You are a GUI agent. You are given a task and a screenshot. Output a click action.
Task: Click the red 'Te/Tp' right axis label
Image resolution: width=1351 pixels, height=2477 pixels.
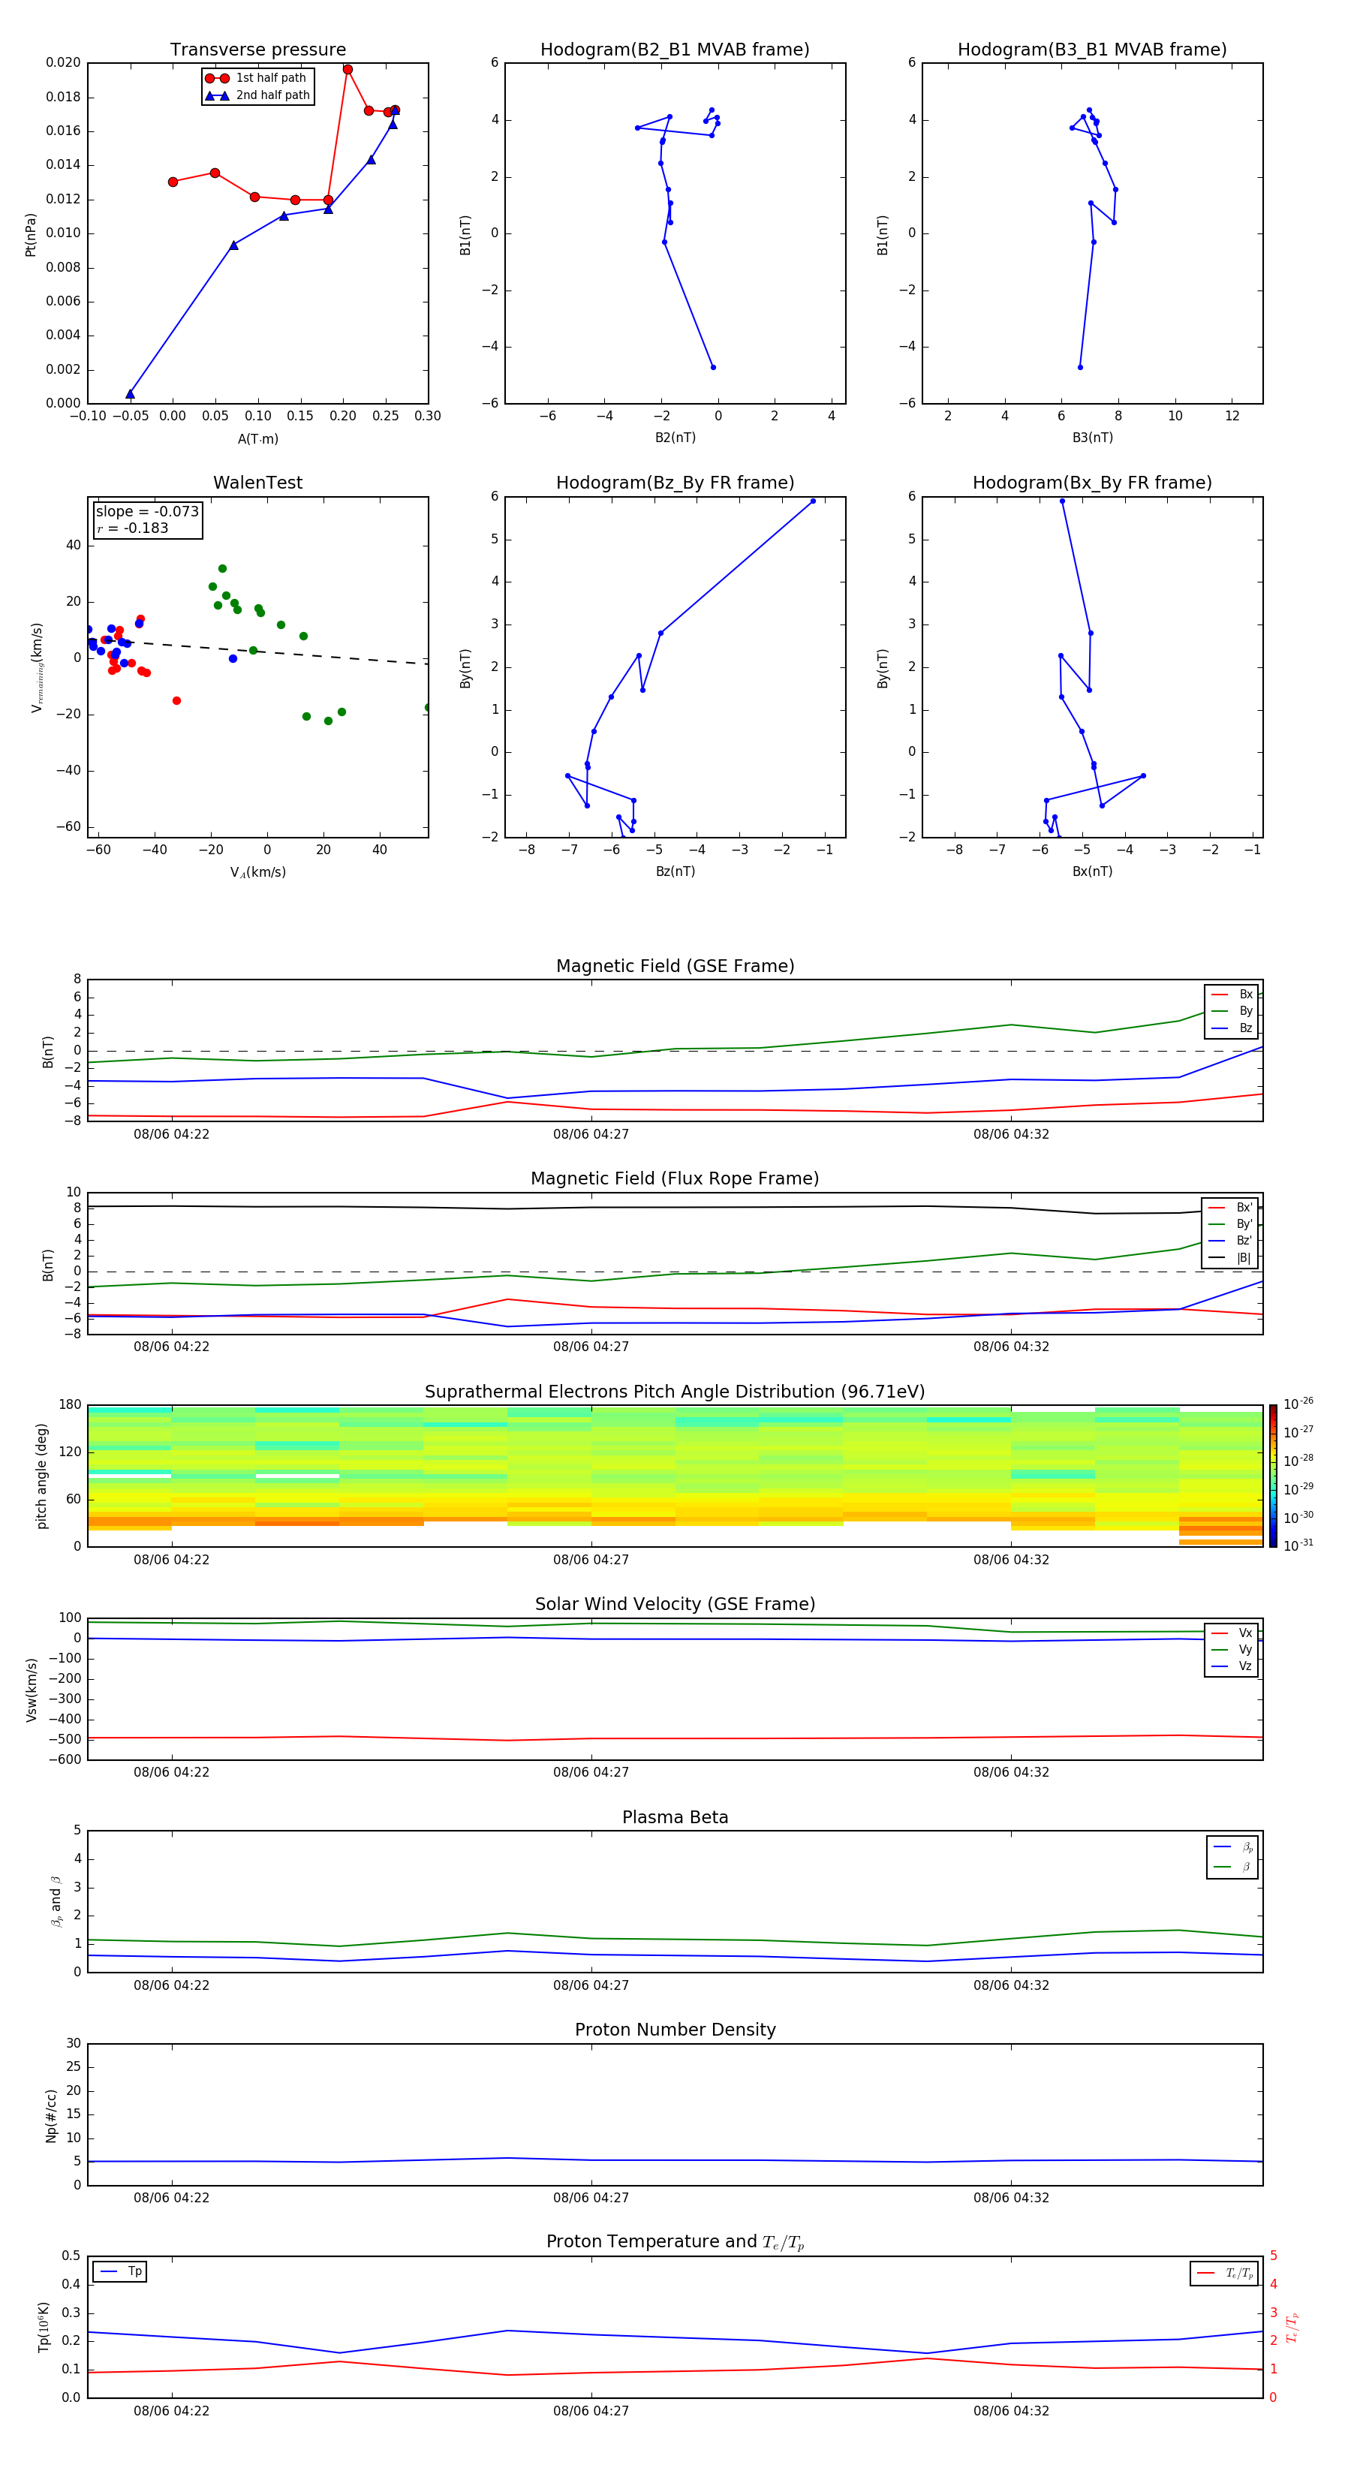(1293, 2327)
